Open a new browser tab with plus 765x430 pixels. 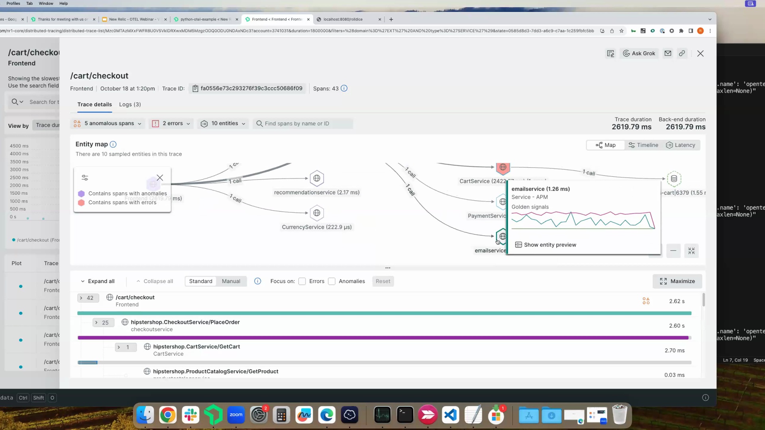[x=391, y=19]
